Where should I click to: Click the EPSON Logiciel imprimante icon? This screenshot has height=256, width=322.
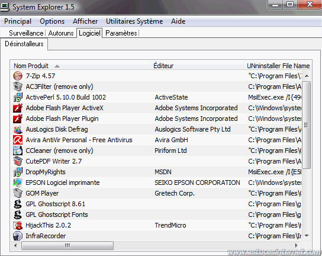(18, 183)
